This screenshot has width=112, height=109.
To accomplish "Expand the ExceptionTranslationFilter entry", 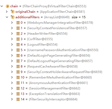I will coord(12,94).
